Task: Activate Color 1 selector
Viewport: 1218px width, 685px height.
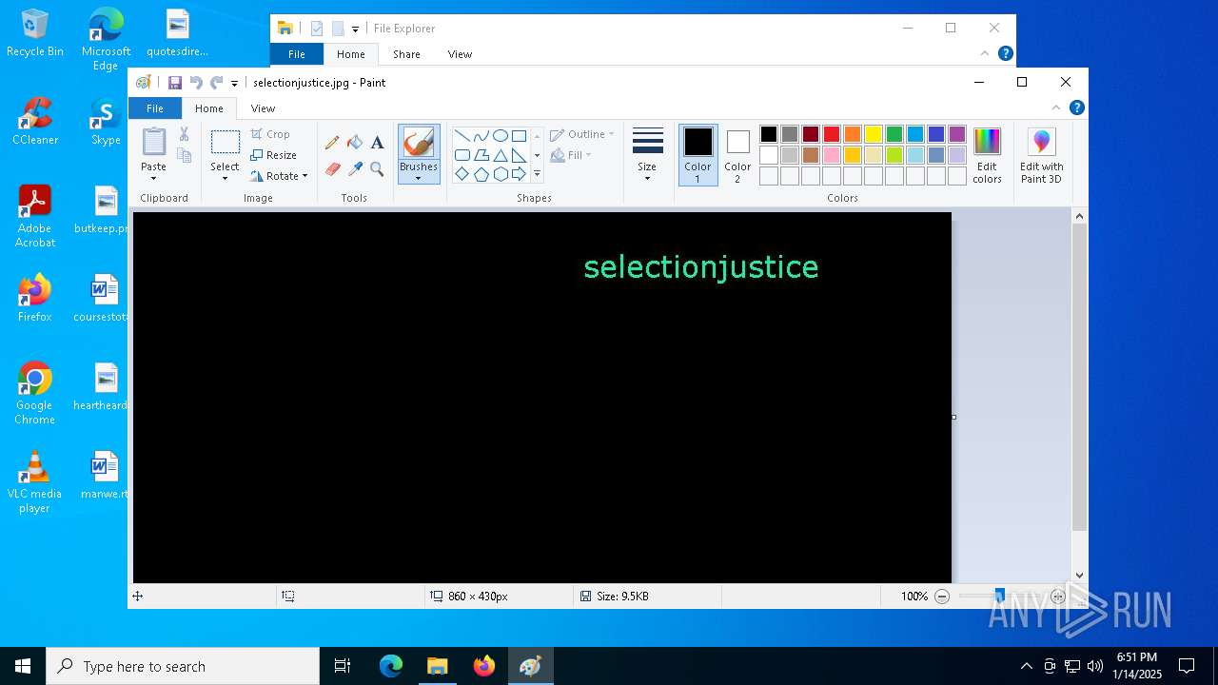Action: point(697,155)
